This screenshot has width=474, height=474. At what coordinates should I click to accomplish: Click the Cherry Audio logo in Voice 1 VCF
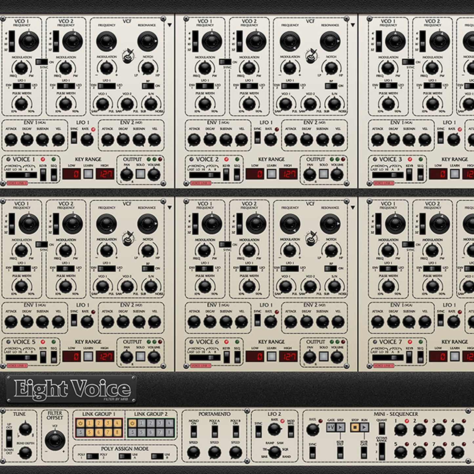coord(128,56)
